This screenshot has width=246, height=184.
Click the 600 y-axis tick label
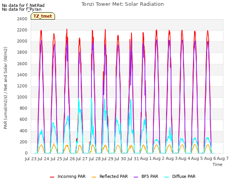click(23, 120)
